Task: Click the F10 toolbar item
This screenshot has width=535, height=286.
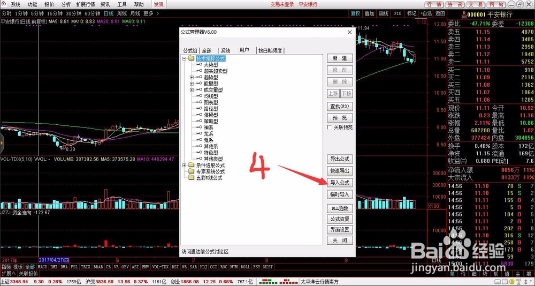Action: (398, 14)
